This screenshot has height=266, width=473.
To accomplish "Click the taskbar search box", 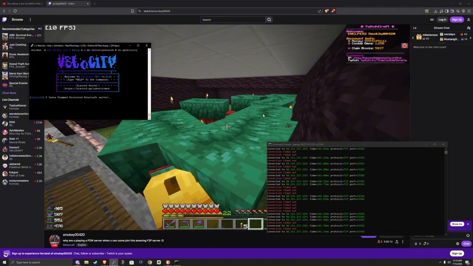I will (x=41, y=262).
